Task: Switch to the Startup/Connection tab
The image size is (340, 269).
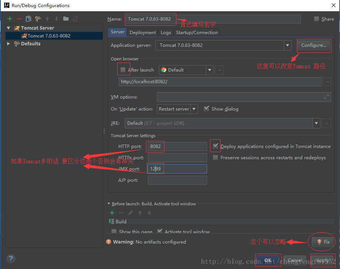Action: point(197,33)
